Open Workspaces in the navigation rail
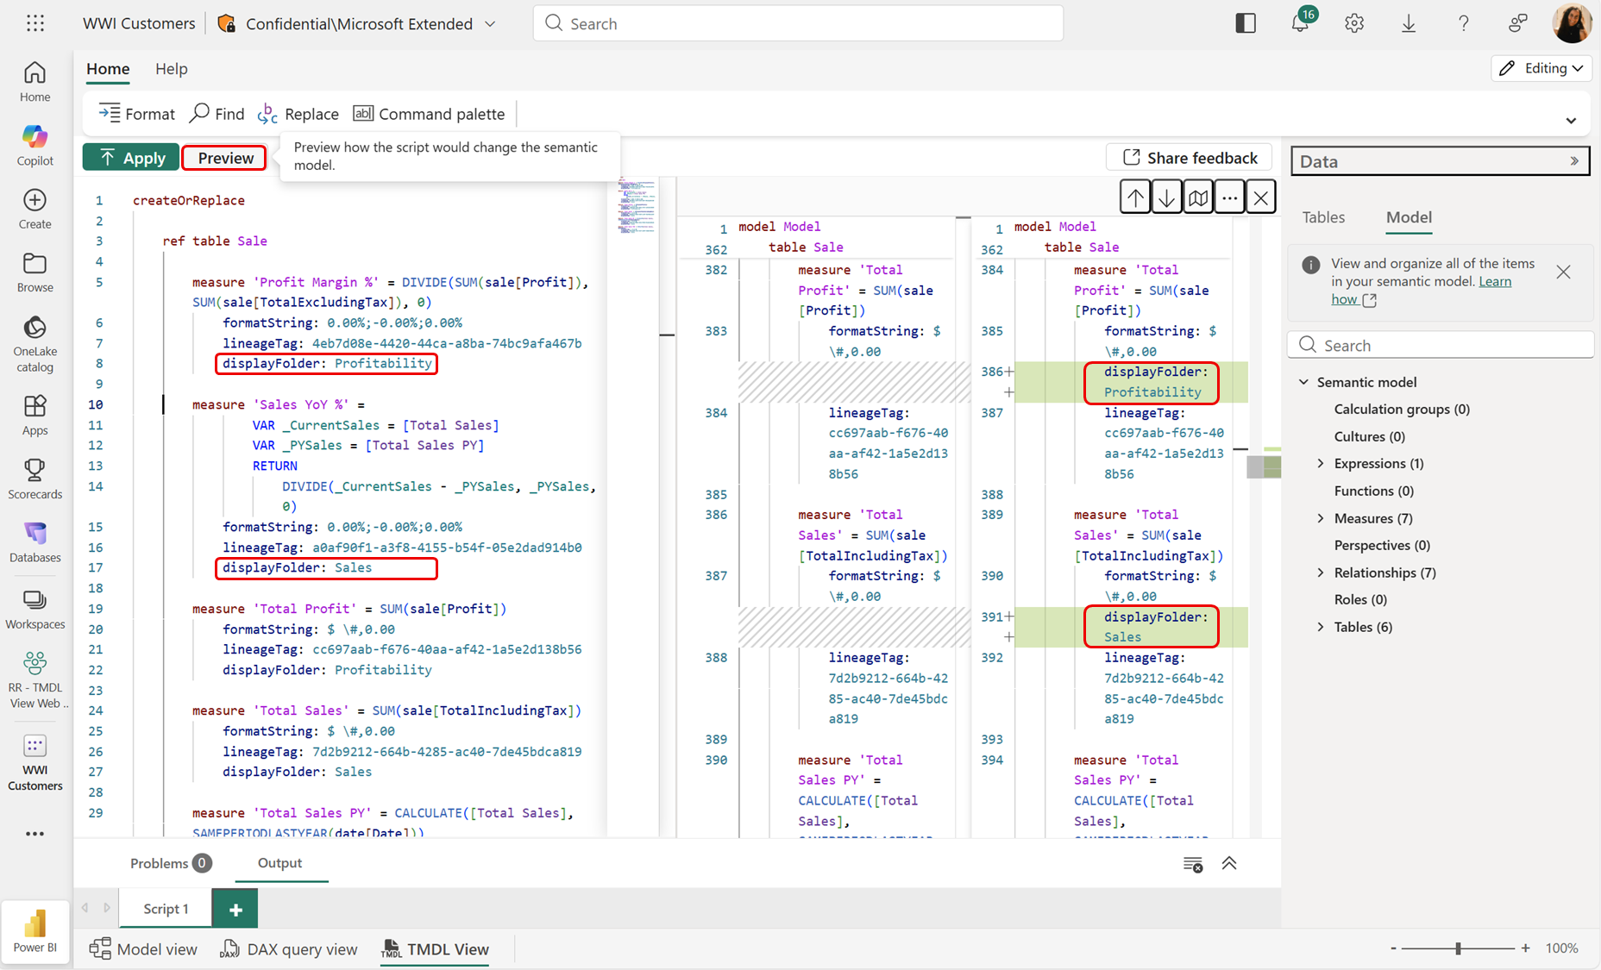1601x970 pixels. pos(35,610)
